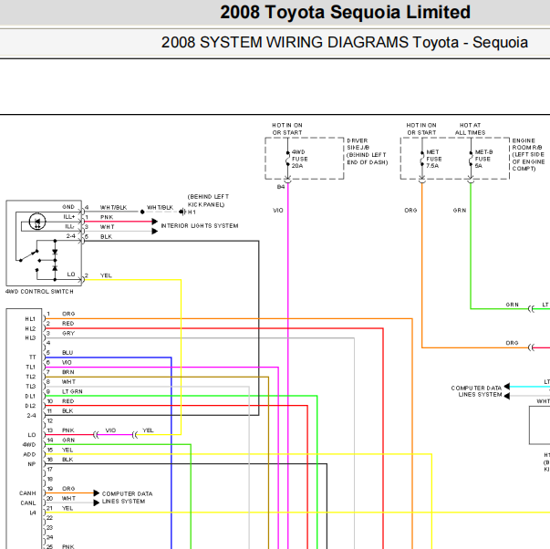Click the MET fuse 7.5A symbol
Viewport: 550px width, 549px height.
pyautogui.click(x=422, y=159)
